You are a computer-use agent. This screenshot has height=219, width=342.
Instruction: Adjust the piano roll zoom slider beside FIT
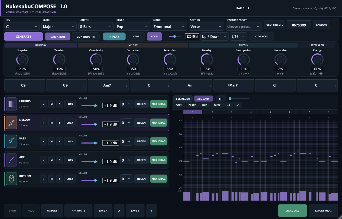[x=239, y=99]
